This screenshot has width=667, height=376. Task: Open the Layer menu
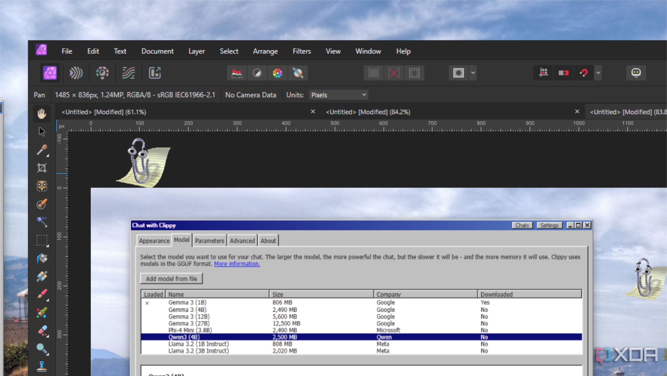(x=197, y=51)
